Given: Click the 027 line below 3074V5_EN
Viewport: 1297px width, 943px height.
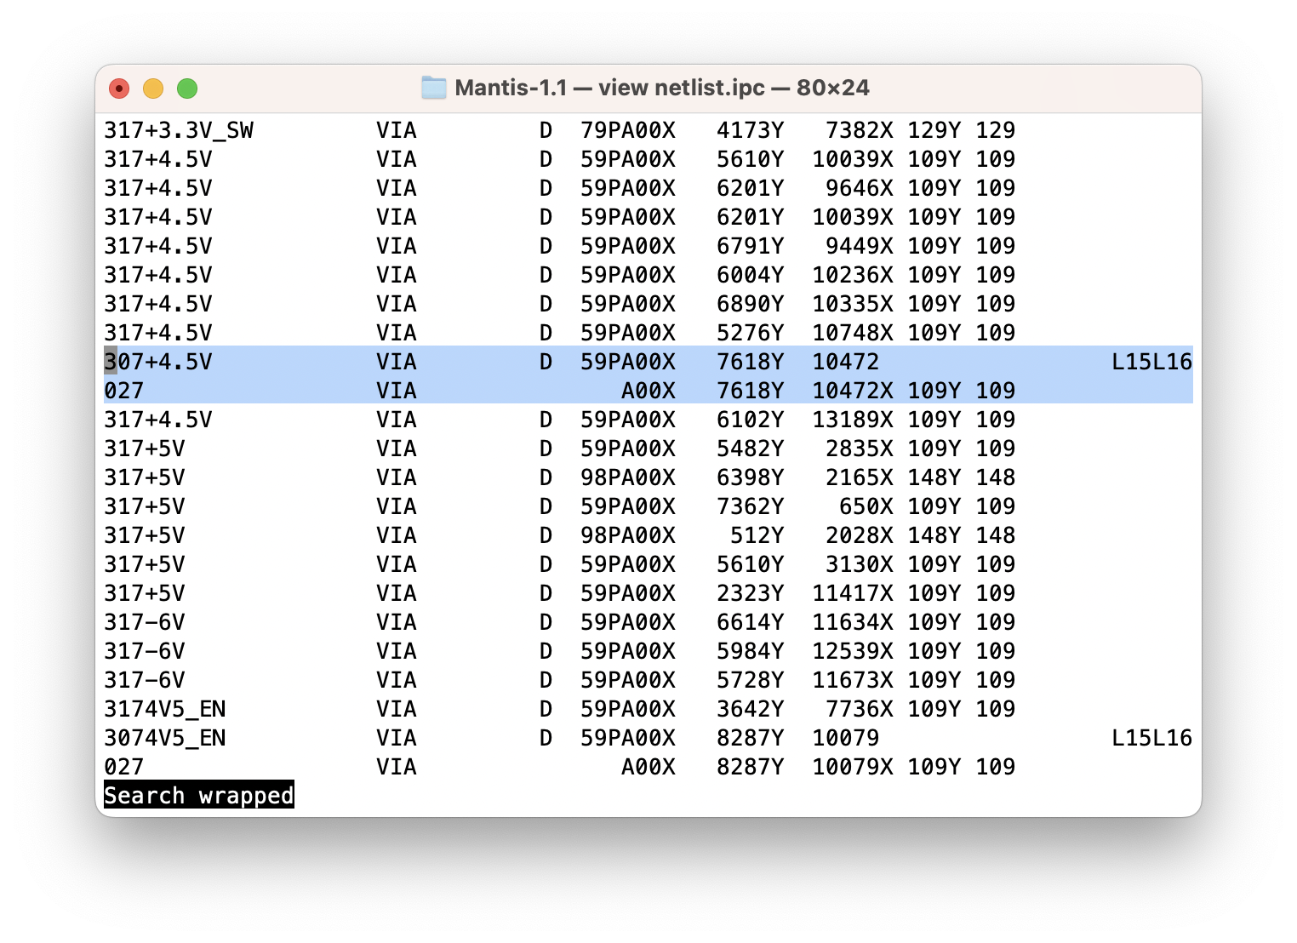Looking at the screenshot, I should [123, 766].
